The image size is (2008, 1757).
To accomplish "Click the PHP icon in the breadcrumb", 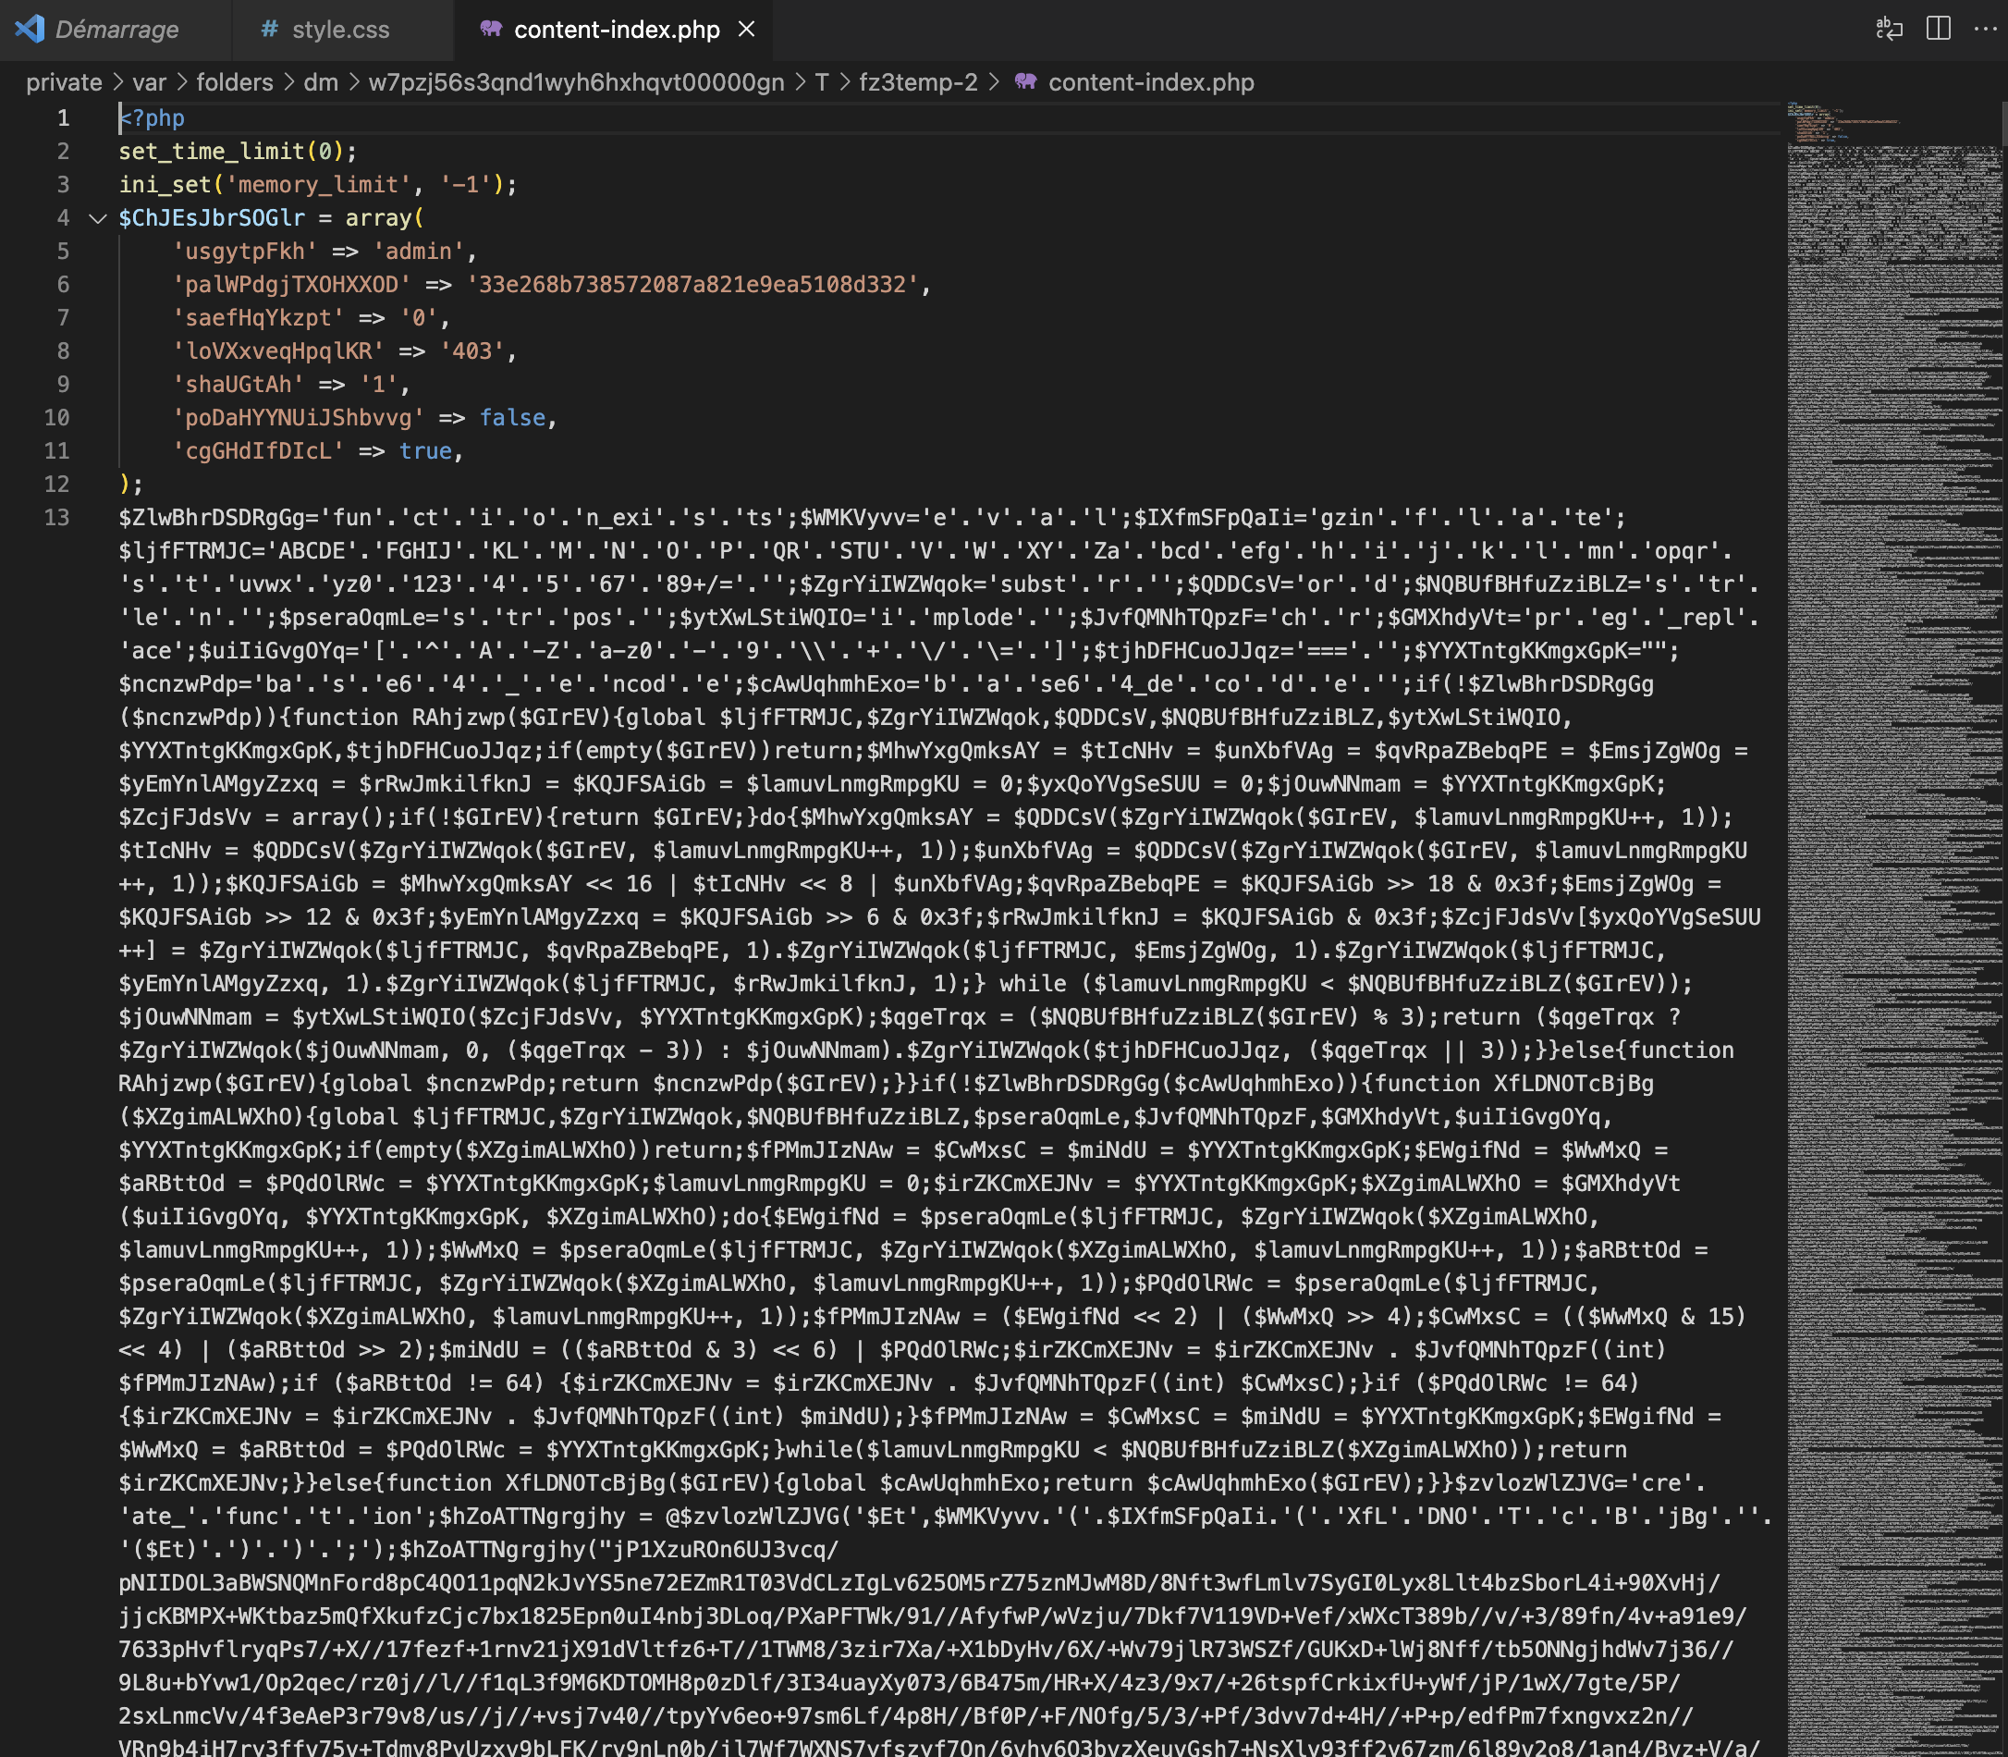I will coord(1025,82).
